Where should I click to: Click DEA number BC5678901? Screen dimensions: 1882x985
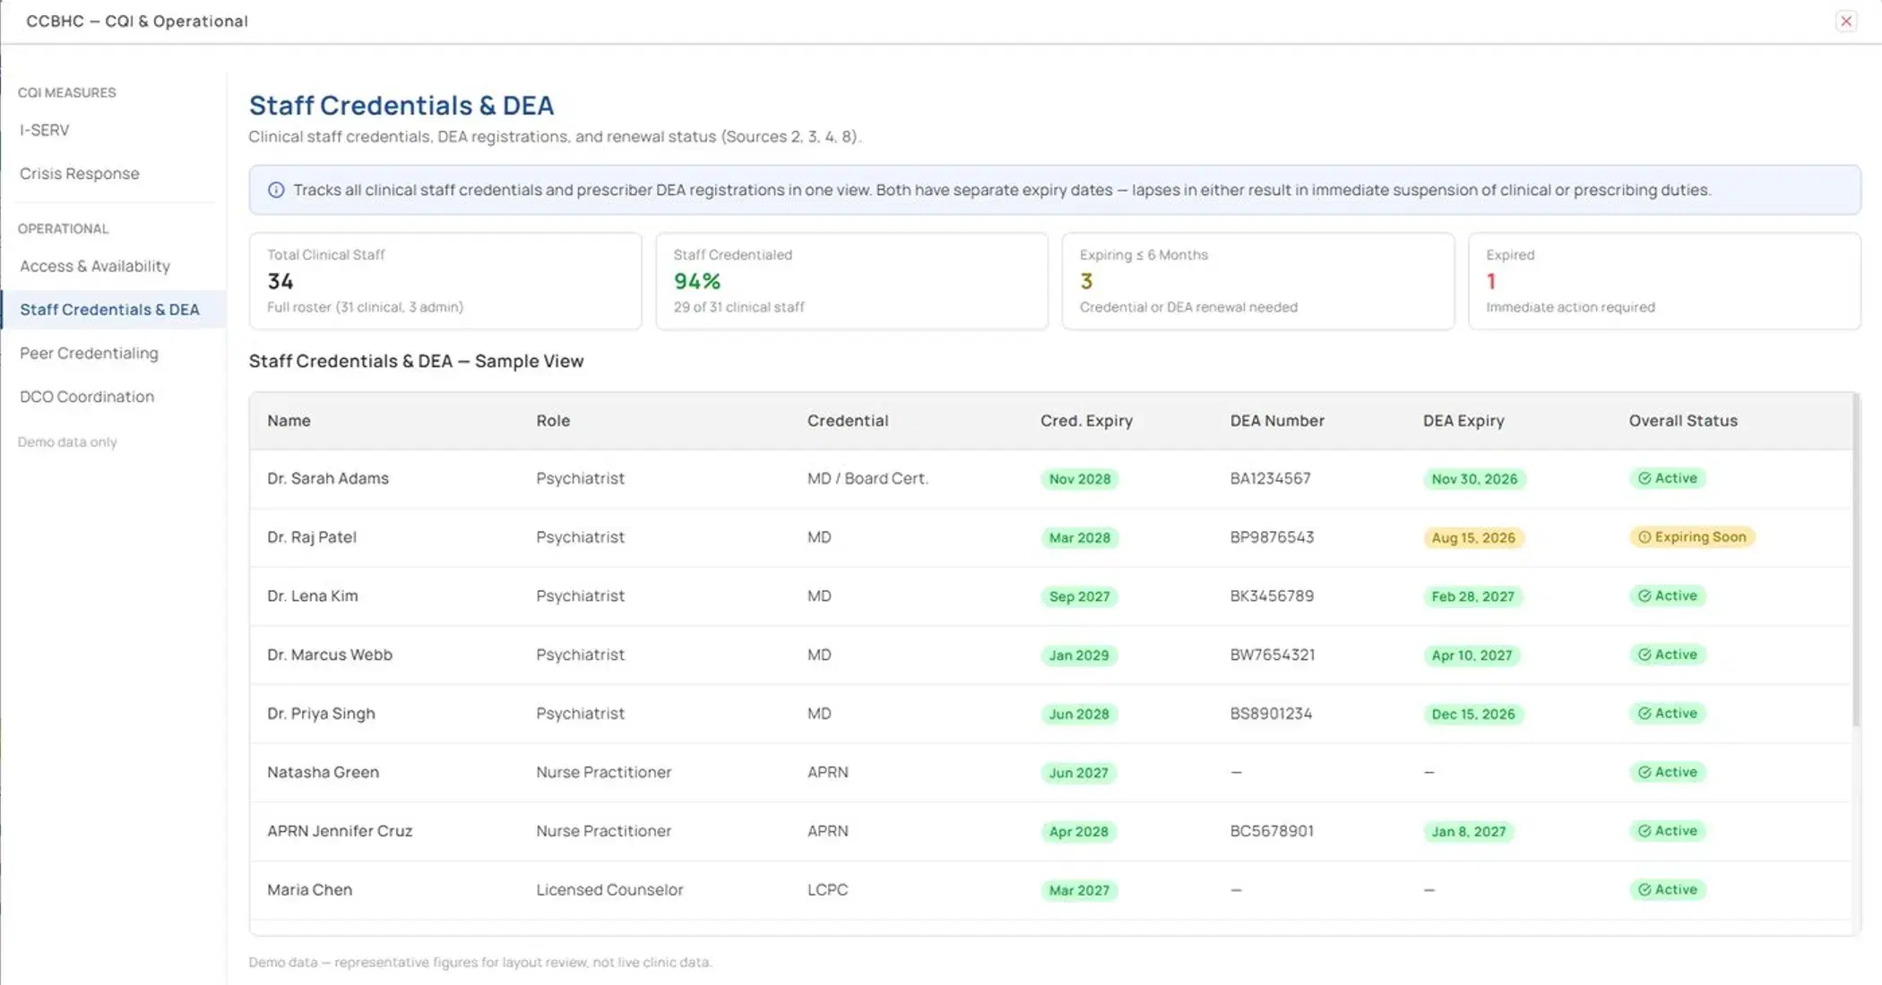(1272, 831)
